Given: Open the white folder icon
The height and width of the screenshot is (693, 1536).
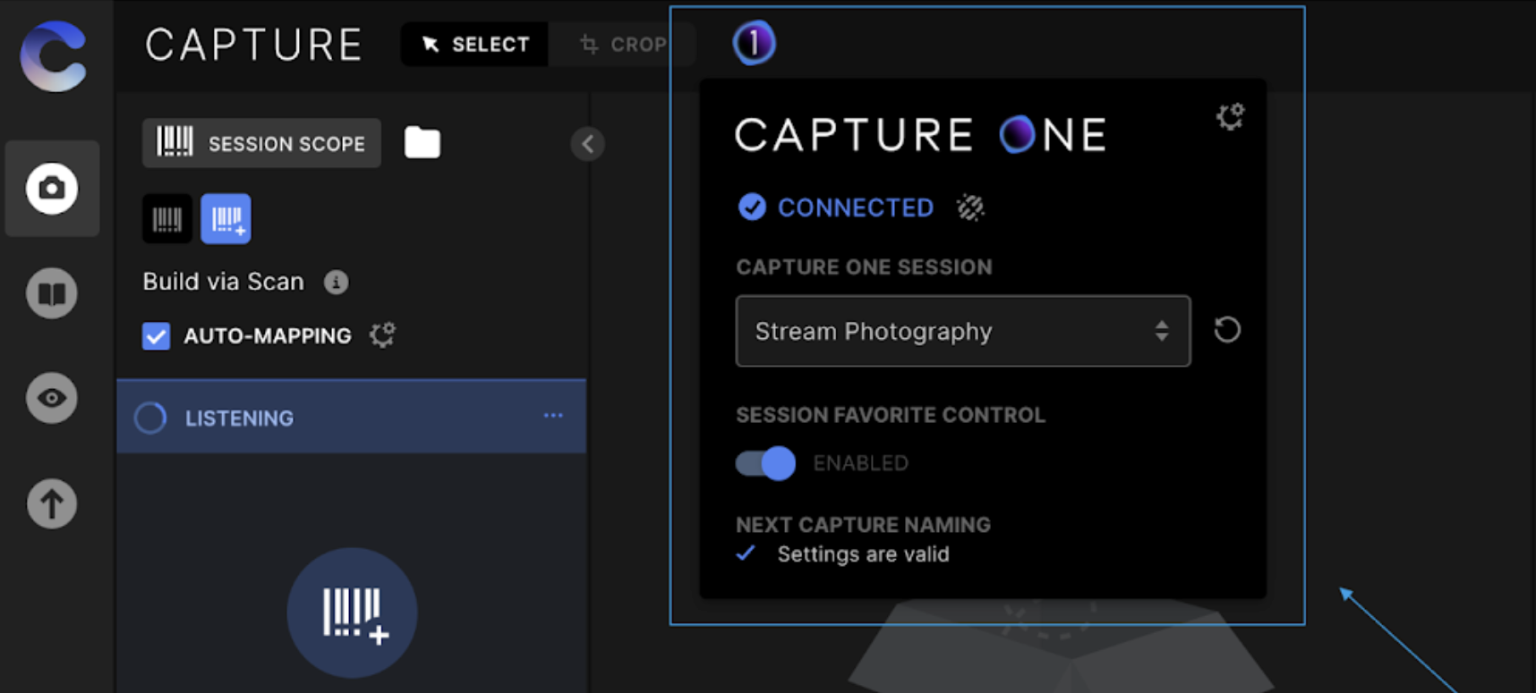Looking at the screenshot, I should (422, 142).
